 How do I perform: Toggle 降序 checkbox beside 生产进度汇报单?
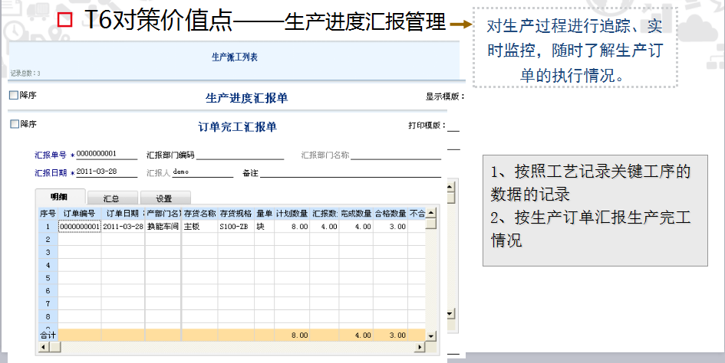(x=14, y=95)
